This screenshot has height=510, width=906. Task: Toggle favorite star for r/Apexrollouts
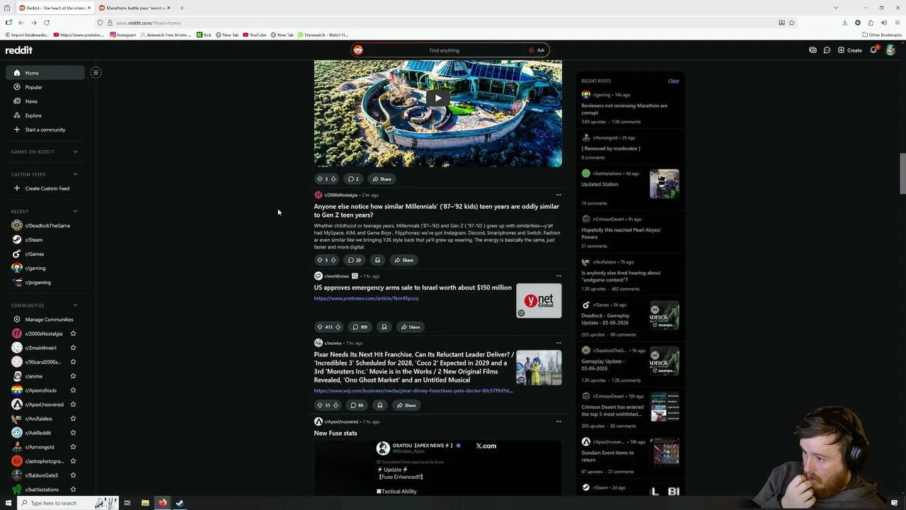(73, 390)
